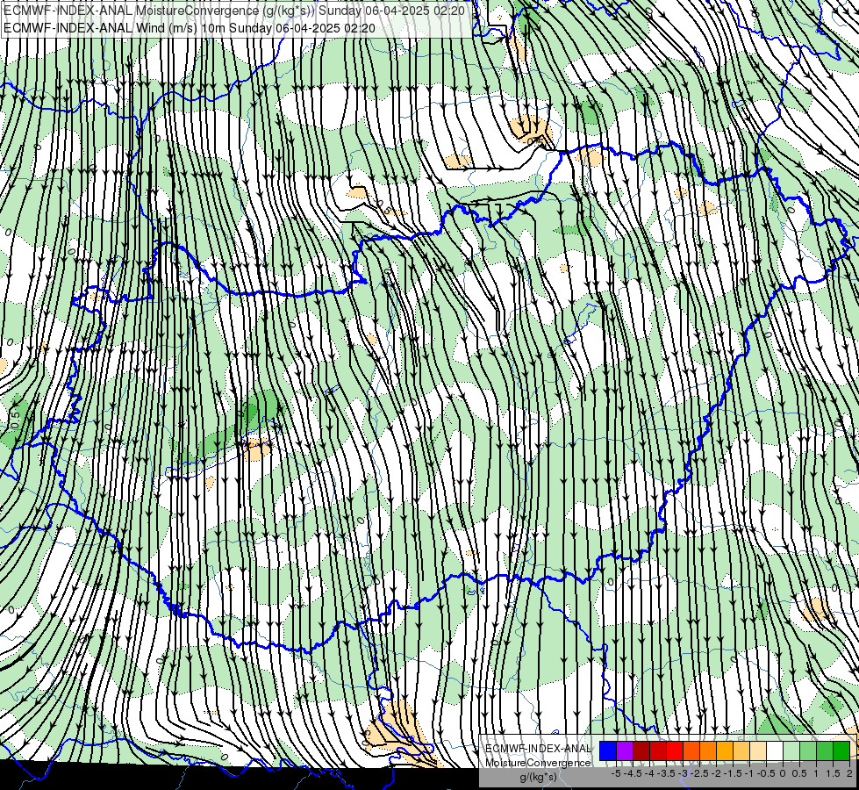Click the legend tick value -4.5
Image resolution: width=859 pixels, height=790 pixels.
pos(634,773)
